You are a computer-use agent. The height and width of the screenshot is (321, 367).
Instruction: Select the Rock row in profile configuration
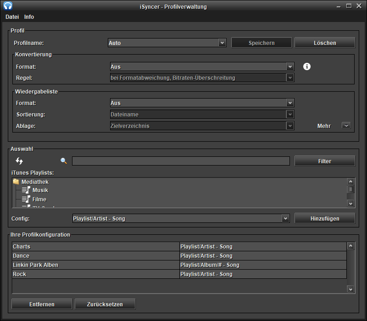pos(179,274)
